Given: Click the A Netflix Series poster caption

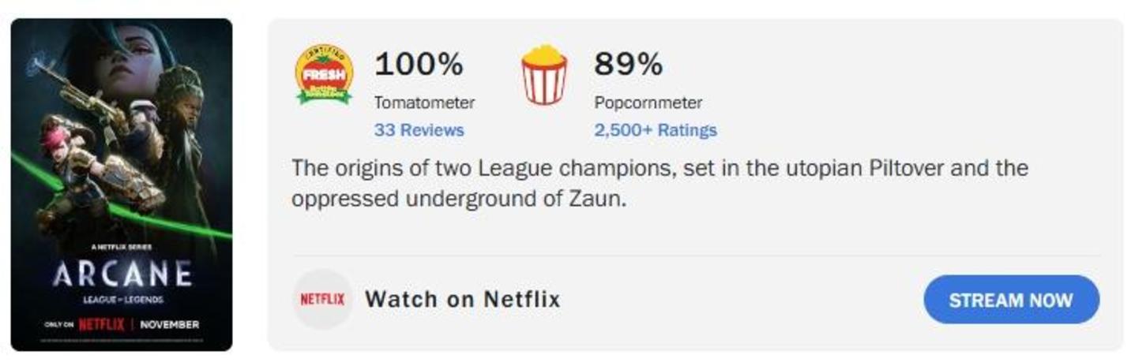Looking at the screenshot, I should tap(121, 247).
